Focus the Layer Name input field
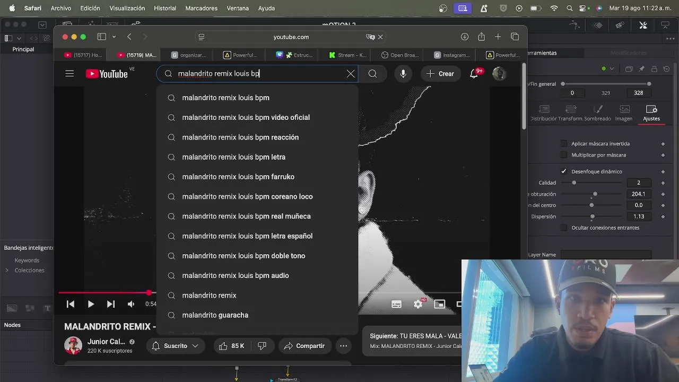679x382 pixels. tap(606, 255)
